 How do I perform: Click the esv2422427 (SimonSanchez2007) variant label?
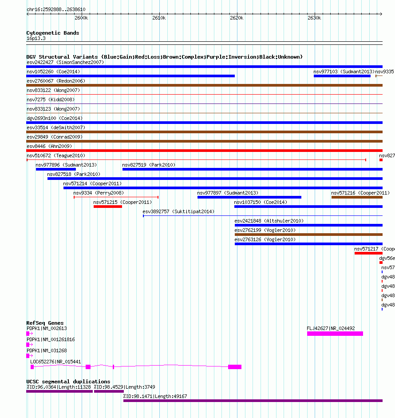coord(65,62)
